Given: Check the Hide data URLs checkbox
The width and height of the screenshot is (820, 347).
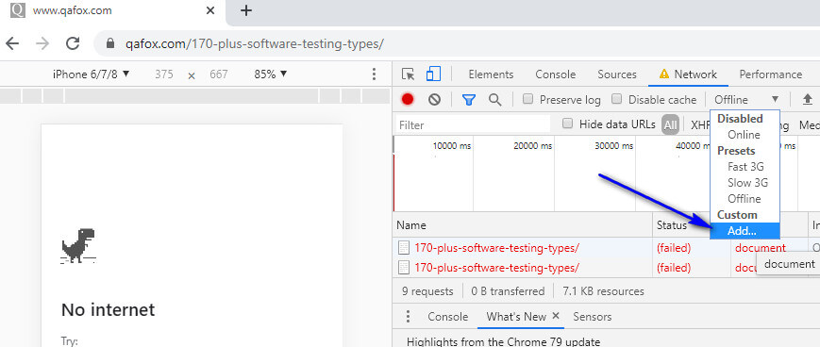Looking at the screenshot, I should tap(567, 124).
